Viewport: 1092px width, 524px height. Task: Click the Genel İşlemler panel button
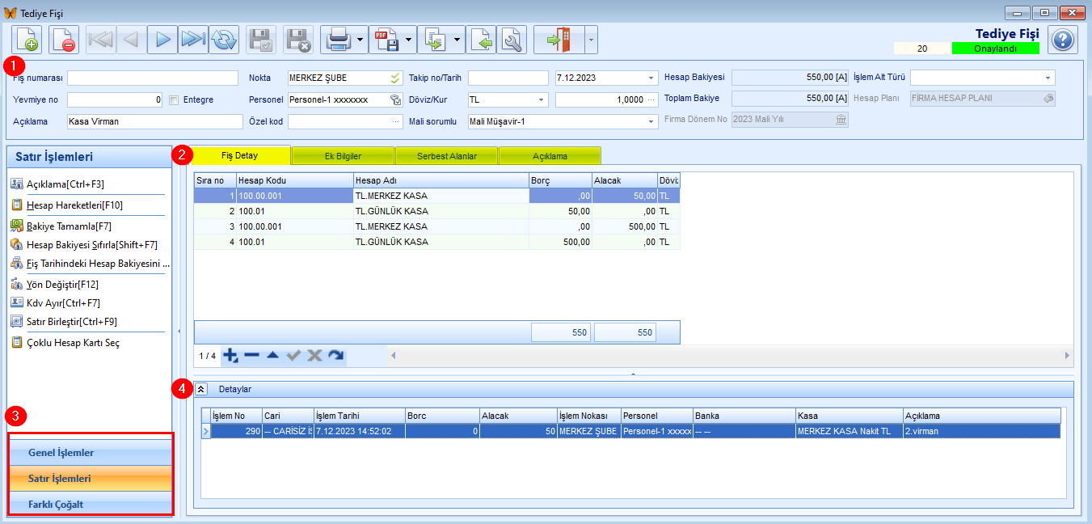pos(90,453)
